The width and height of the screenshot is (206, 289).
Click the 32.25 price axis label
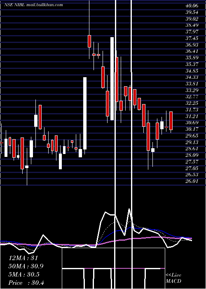click(x=192, y=103)
